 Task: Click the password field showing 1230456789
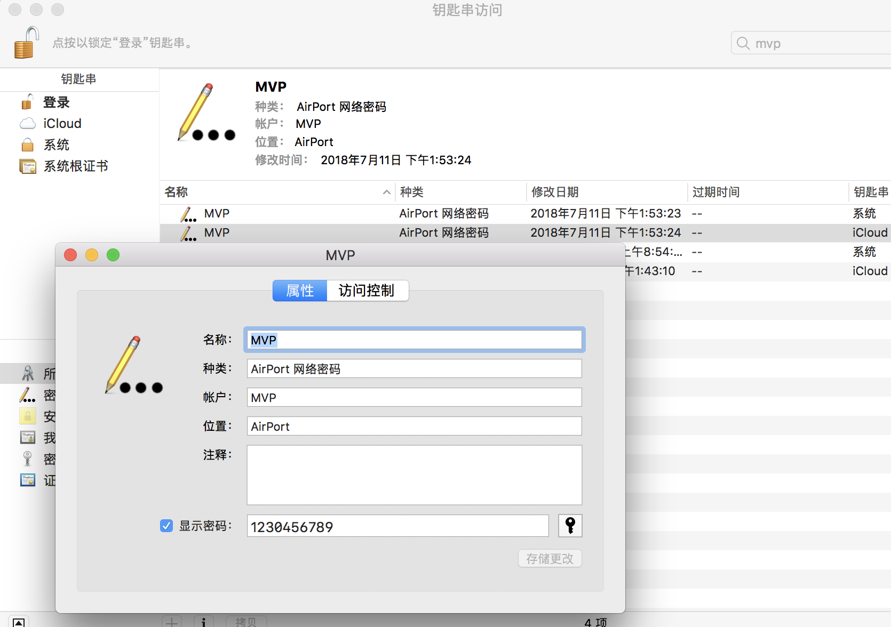point(397,526)
